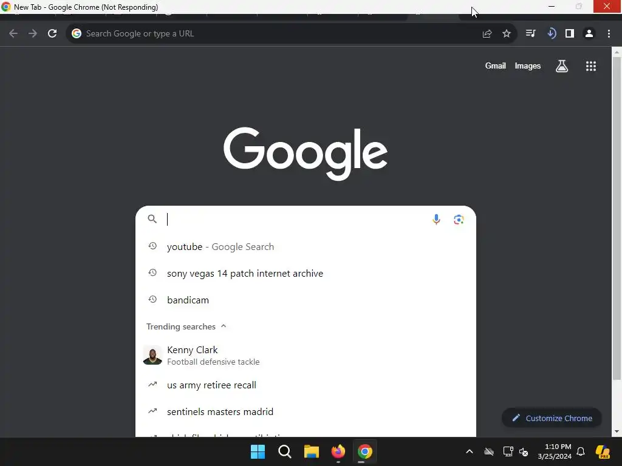Toggle the side panel icon
The width and height of the screenshot is (622, 466).
[x=570, y=33]
